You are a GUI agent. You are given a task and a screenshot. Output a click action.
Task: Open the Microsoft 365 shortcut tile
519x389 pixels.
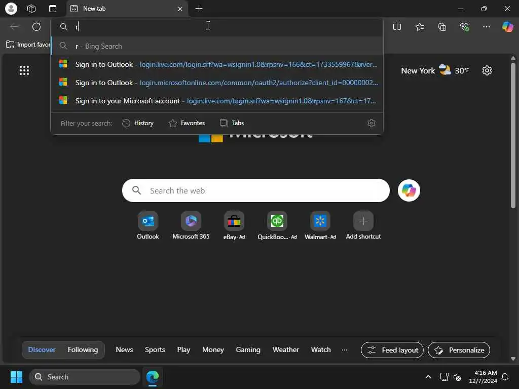click(191, 225)
